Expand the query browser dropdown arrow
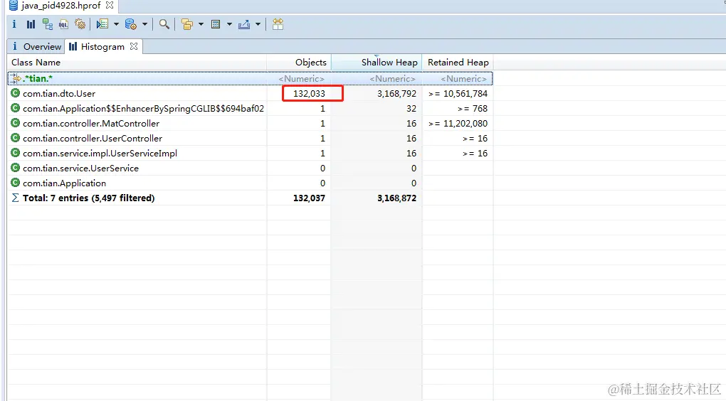726x401 pixels. click(x=144, y=24)
